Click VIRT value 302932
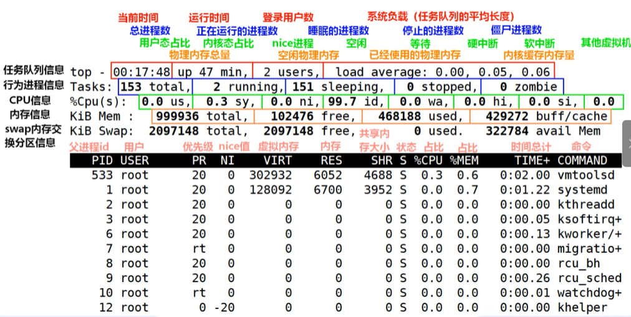Viewport: 631px width, 317px height. (271, 175)
